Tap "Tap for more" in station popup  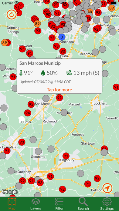coord(59,90)
